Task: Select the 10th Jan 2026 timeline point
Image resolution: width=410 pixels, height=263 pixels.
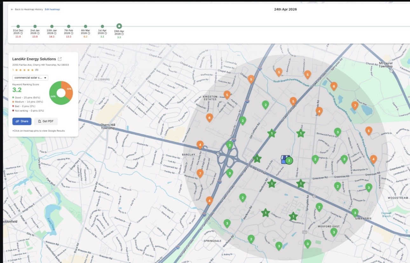Action: pos(52,26)
